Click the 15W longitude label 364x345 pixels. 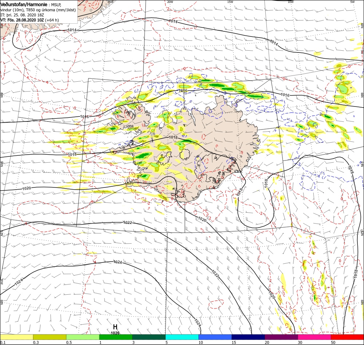(230, 2)
